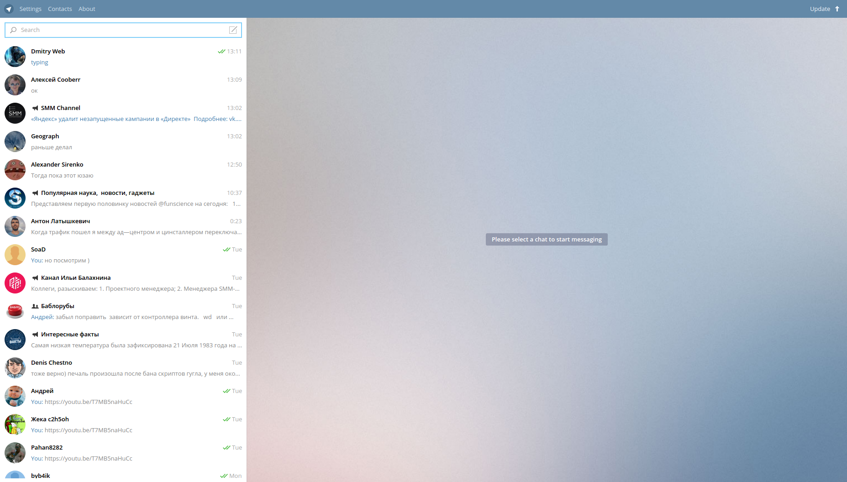
Task: Click the search magnifier icon
Action: click(13, 30)
